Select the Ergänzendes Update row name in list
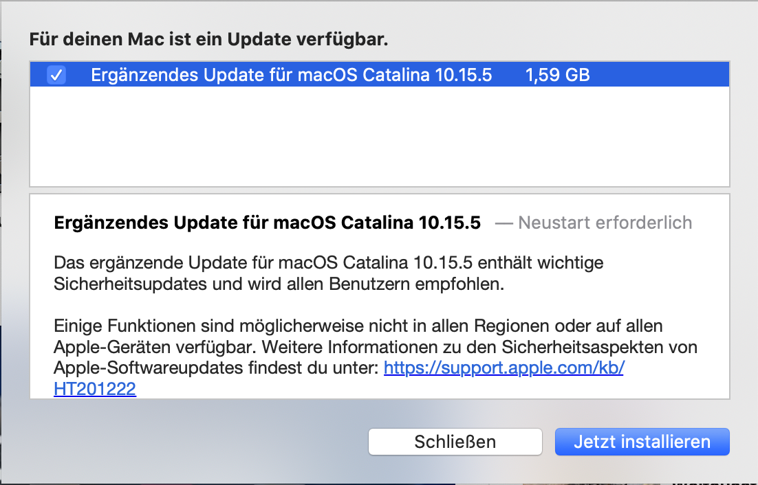The height and width of the screenshot is (485, 758). [x=291, y=75]
